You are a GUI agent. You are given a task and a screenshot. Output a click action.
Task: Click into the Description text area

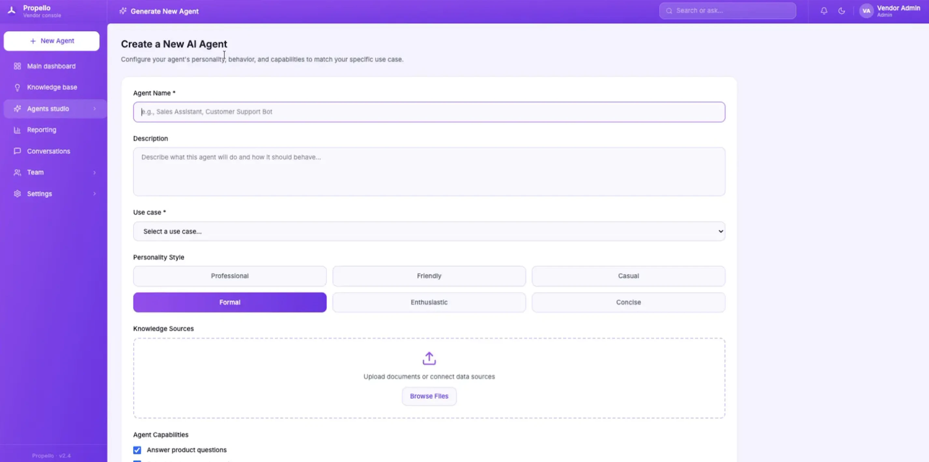point(429,171)
